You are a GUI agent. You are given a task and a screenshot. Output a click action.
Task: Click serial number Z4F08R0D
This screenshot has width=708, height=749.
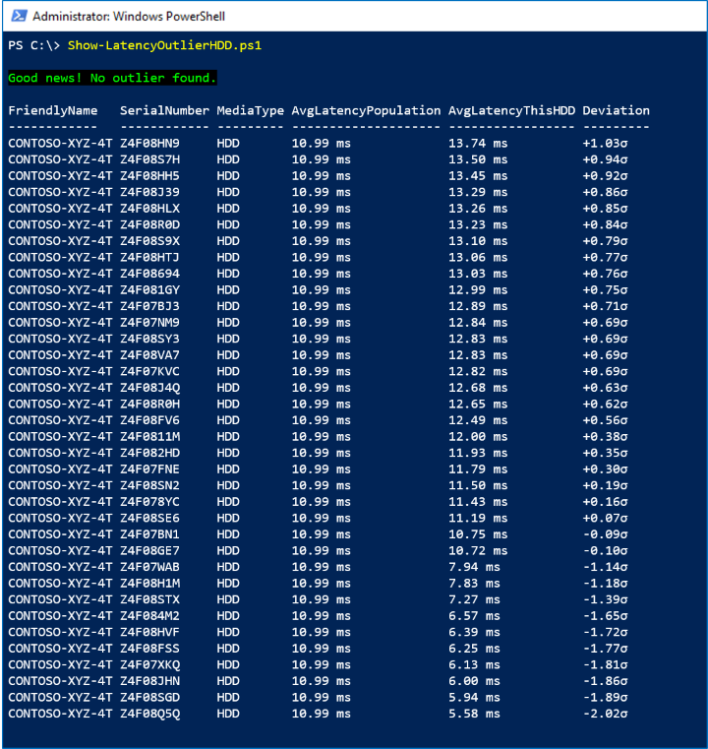coord(149,224)
